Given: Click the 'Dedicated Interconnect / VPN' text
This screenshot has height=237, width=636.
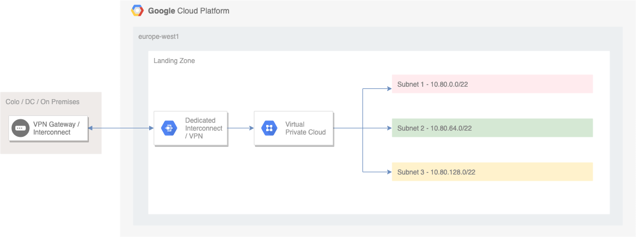Looking at the screenshot, I should tap(204, 128).
